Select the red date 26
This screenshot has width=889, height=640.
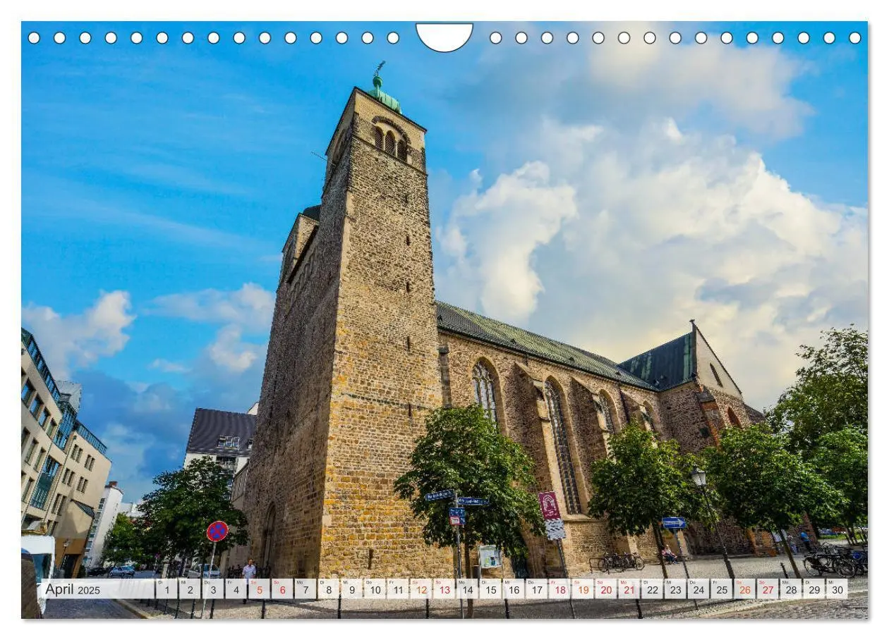click(744, 589)
